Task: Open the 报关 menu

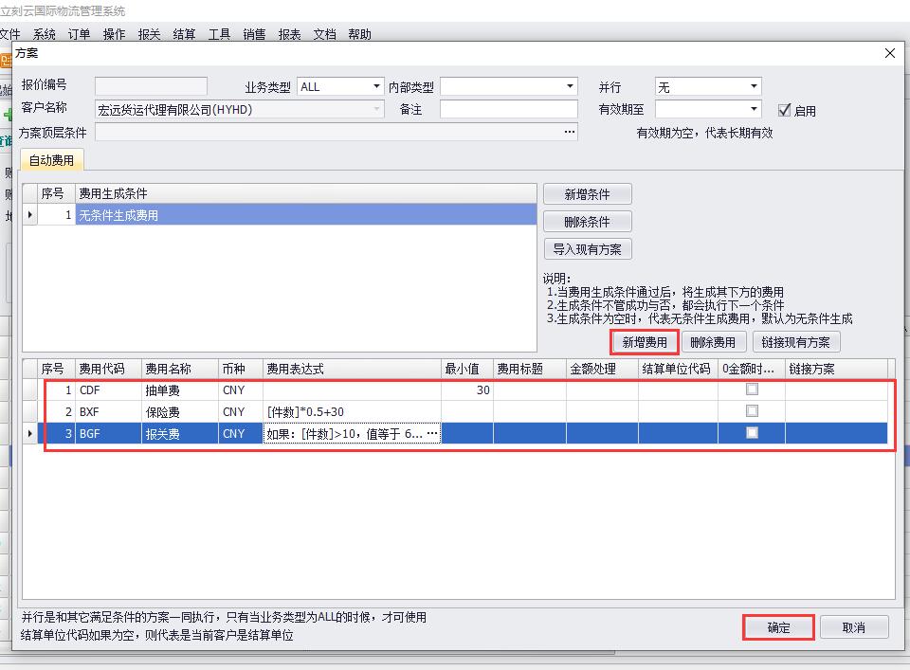Action: pyautogui.click(x=149, y=34)
